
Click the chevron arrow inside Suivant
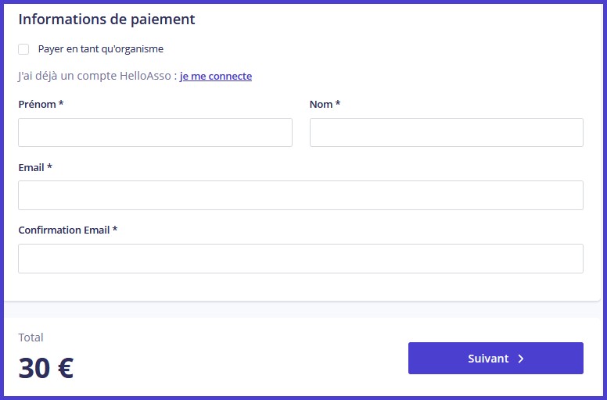(x=521, y=359)
